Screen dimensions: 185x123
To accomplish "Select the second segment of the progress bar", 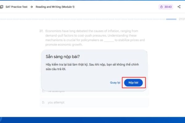I will (x=10, y=19).
